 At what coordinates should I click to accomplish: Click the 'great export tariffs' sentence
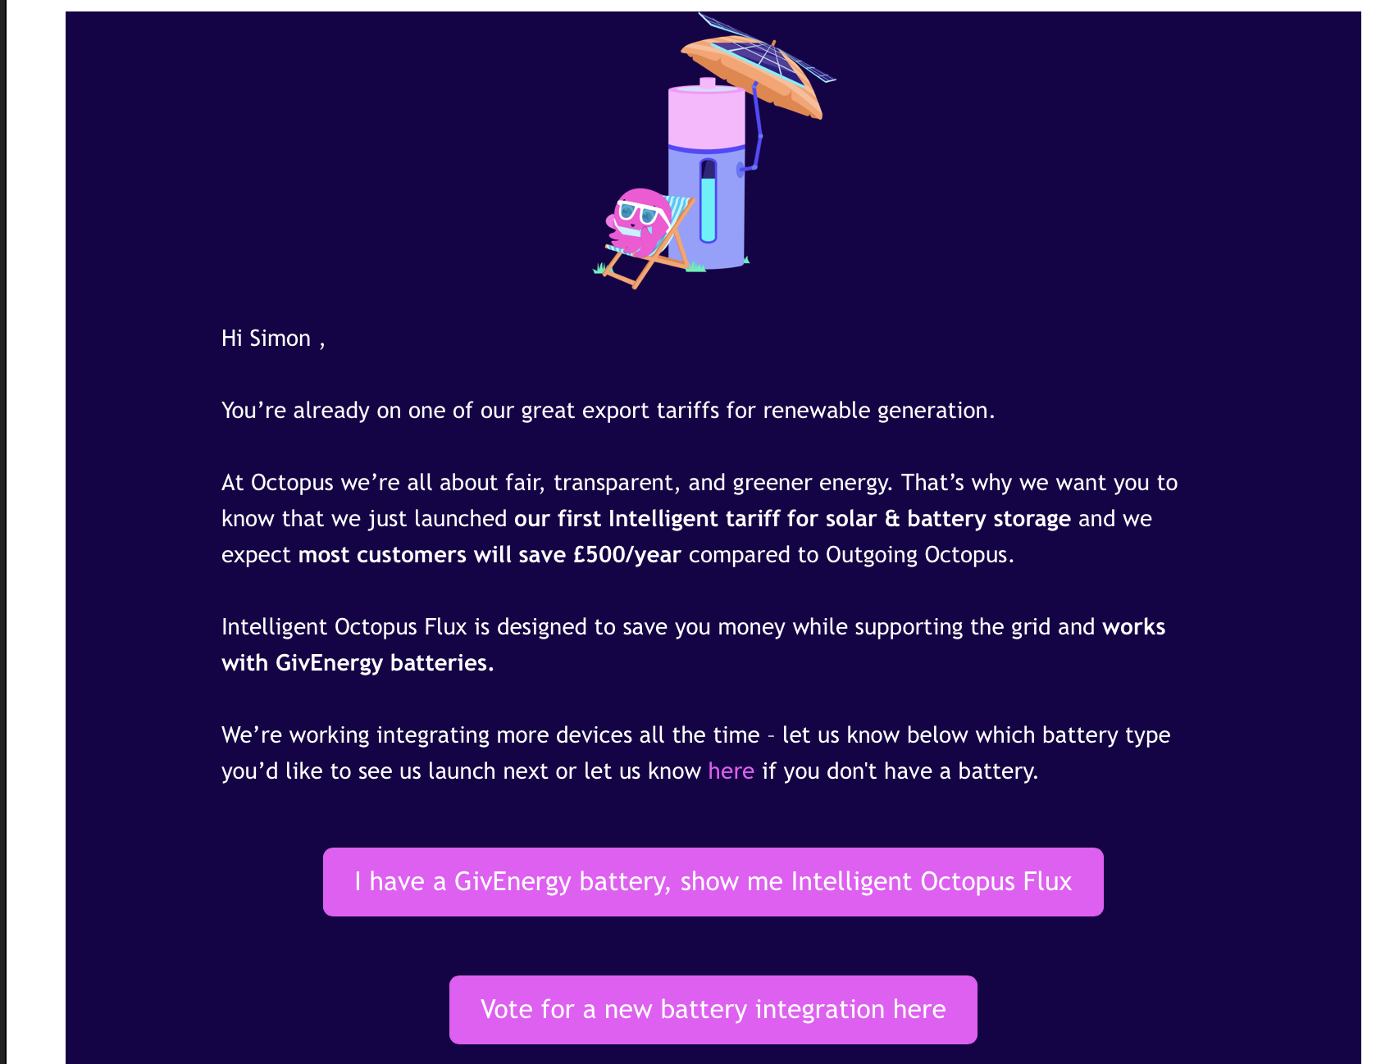pos(608,411)
